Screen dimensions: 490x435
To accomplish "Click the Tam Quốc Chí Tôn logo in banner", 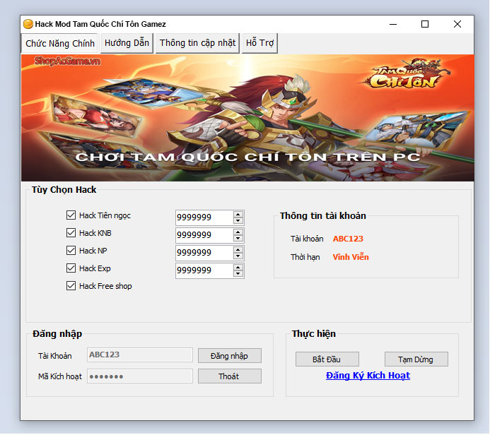I will pyautogui.click(x=407, y=73).
